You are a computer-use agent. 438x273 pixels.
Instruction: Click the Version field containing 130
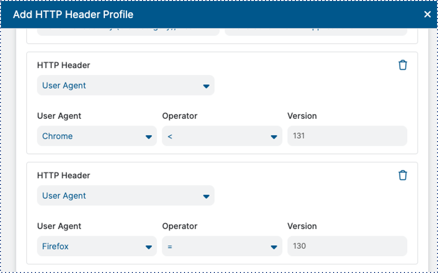(347, 246)
